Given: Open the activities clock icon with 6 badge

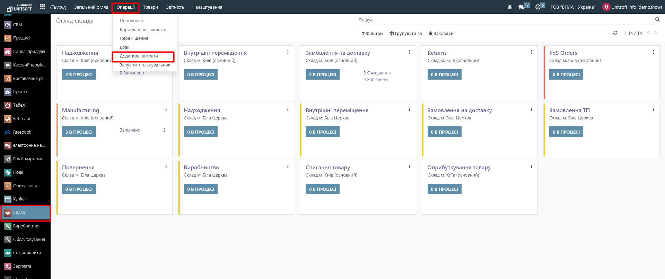Looking at the screenshot, I should coord(538,7).
